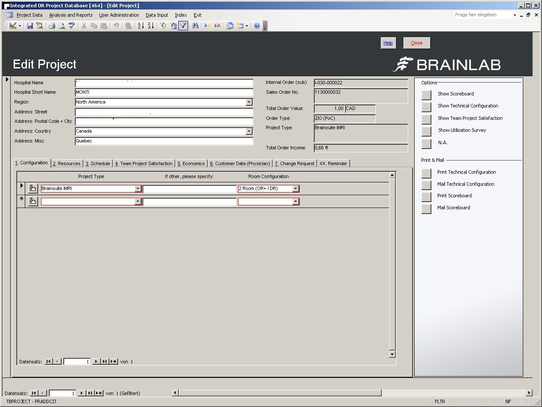The image size is (542, 407).
Task: Switch to the 2. Resources tab
Action: pyautogui.click(x=67, y=163)
